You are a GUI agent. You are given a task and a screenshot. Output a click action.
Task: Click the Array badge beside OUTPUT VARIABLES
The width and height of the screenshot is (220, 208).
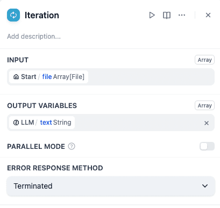pyautogui.click(x=204, y=105)
